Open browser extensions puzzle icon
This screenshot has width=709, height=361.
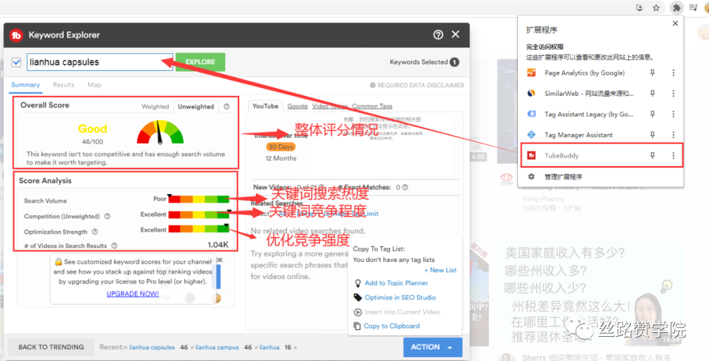(x=676, y=8)
